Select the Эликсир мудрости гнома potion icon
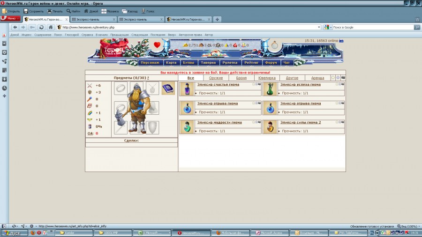 click(x=186, y=127)
